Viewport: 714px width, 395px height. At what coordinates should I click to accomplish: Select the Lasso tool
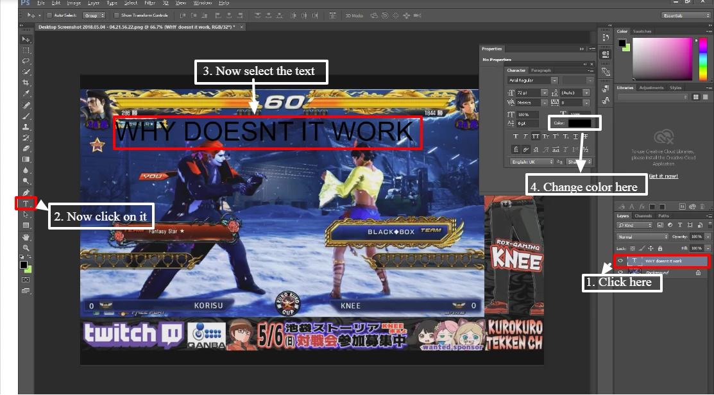26,61
